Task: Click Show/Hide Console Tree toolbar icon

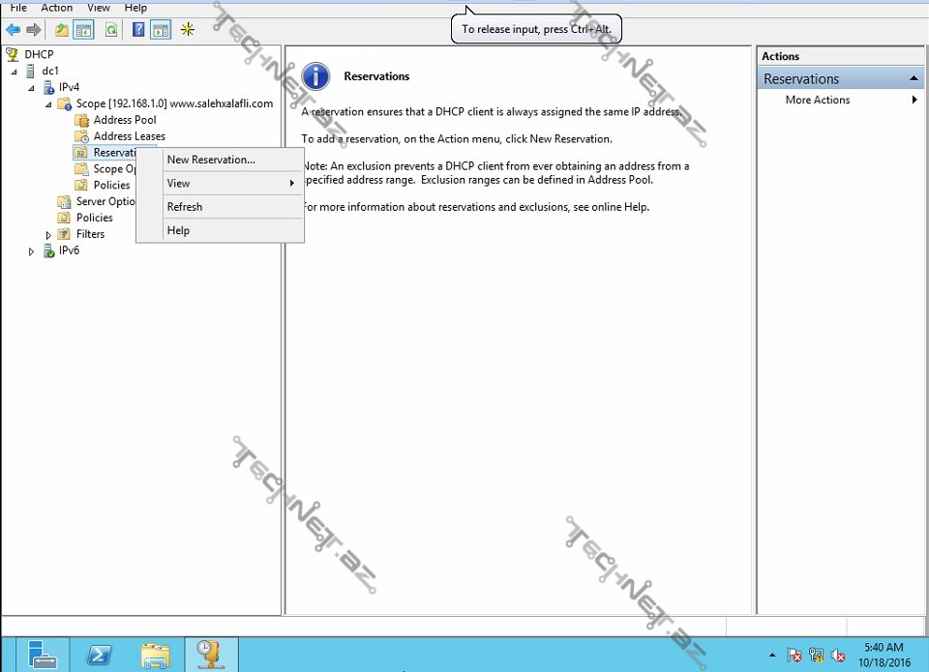Action: pos(83,30)
